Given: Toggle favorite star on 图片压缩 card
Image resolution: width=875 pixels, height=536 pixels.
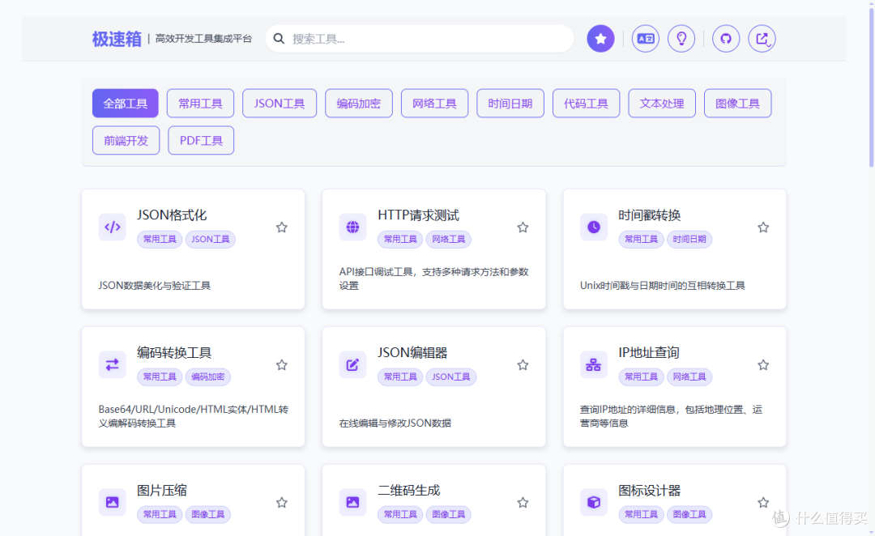Looking at the screenshot, I should tap(282, 503).
